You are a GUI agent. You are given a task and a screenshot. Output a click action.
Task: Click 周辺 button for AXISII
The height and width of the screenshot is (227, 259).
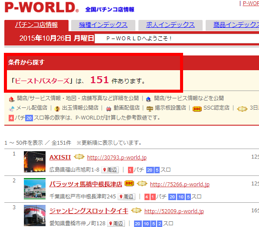pyautogui.click(x=110, y=170)
